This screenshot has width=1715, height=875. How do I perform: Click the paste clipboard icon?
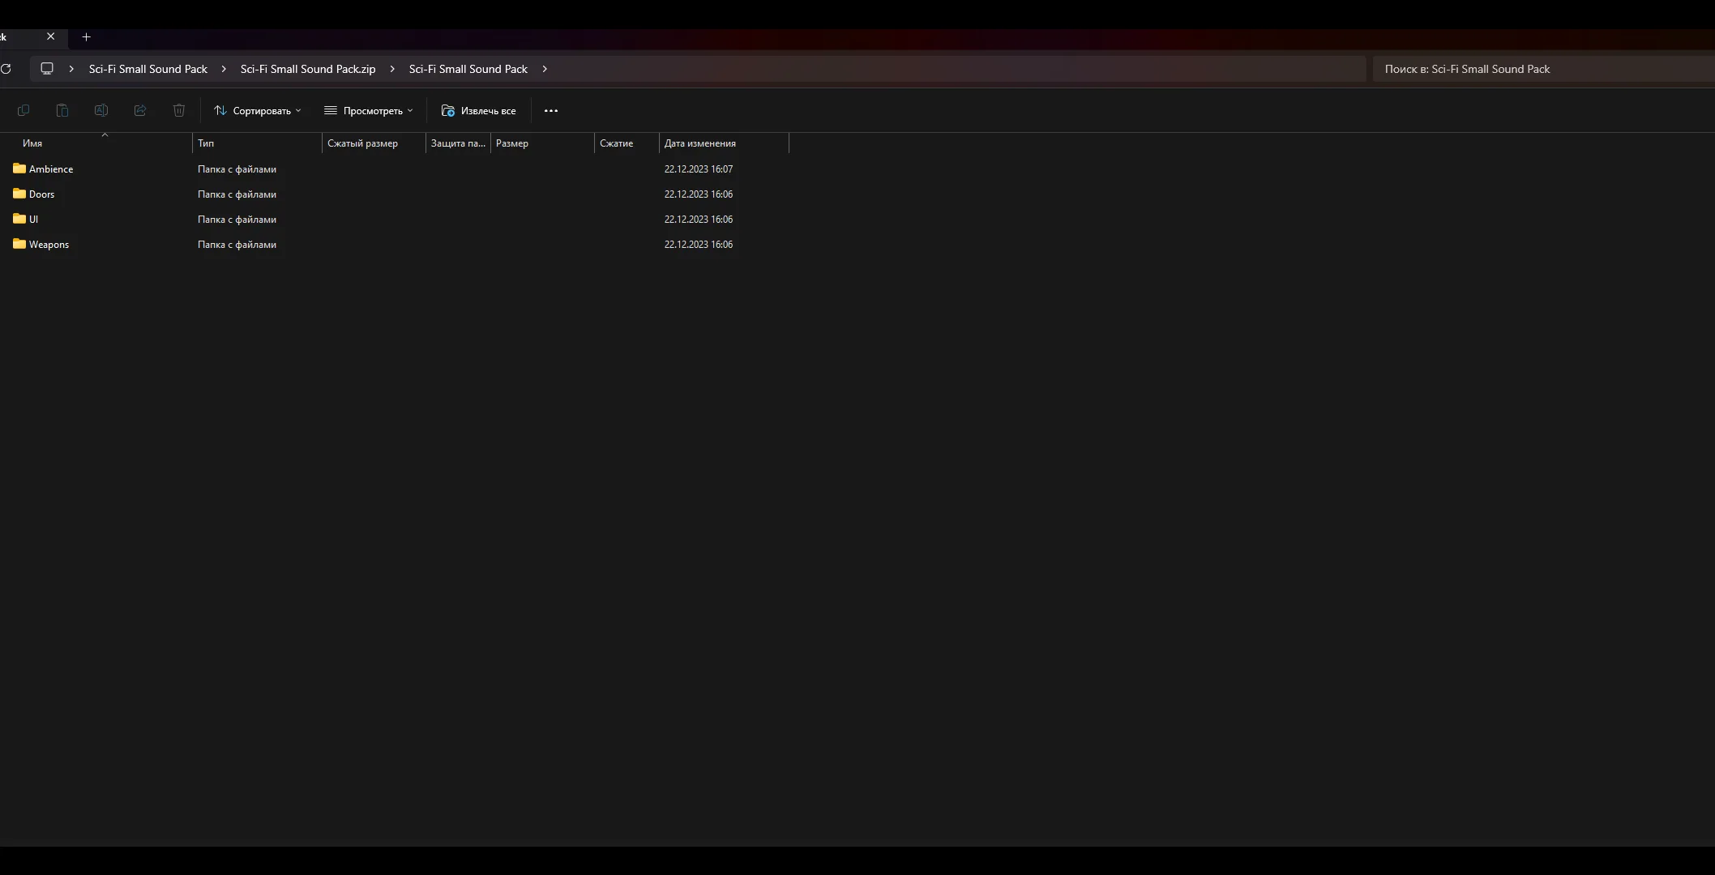tap(62, 110)
